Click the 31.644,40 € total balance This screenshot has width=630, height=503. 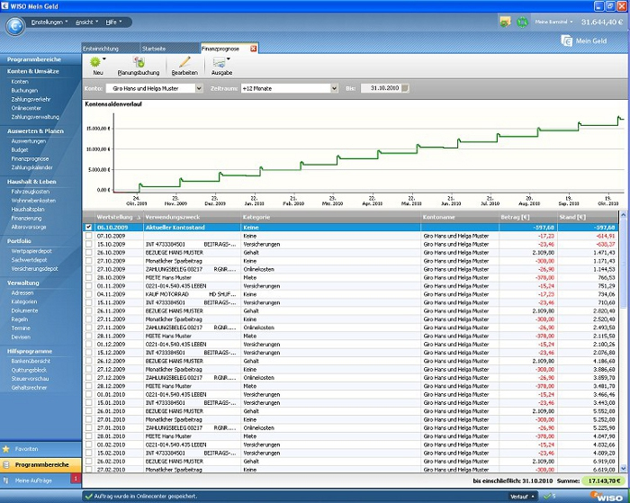click(x=602, y=22)
